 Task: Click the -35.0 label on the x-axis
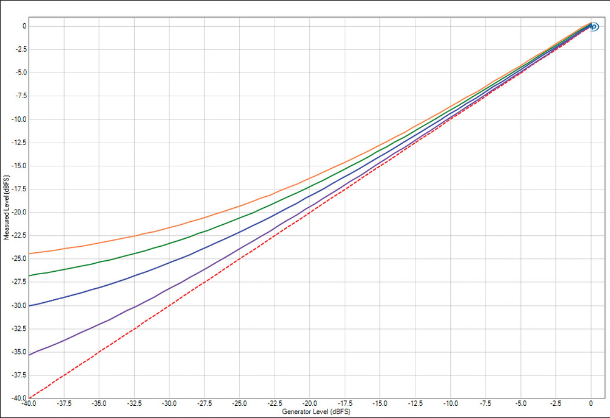point(99,403)
